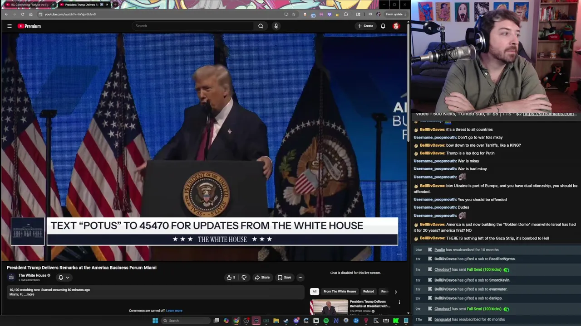581x326 pixels.
Task: Like the video with thumbs up
Action: tap(231, 278)
